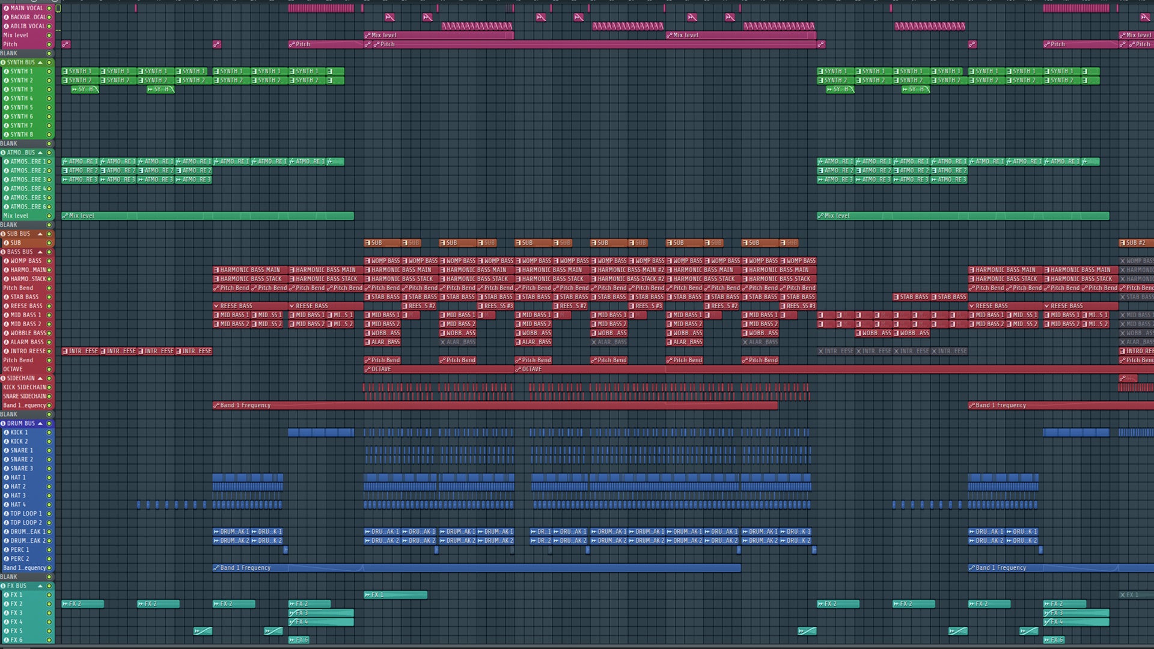This screenshot has height=649, width=1154.
Task: Click the track icon on REESE BASS
Action: pyautogui.click(x=6, y=306)
